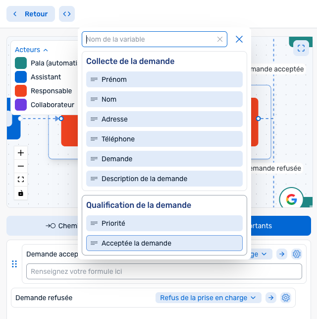Click the Retour button
This screenshot has height=319, width=317.
click(31, 14)
